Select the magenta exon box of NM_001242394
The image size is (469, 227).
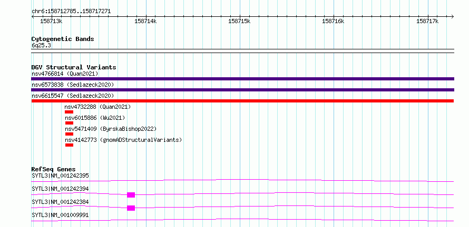click(131, 195)
